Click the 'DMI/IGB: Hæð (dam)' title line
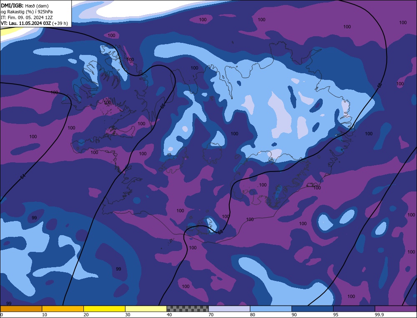Screen dimensions: 417x318 25,5
